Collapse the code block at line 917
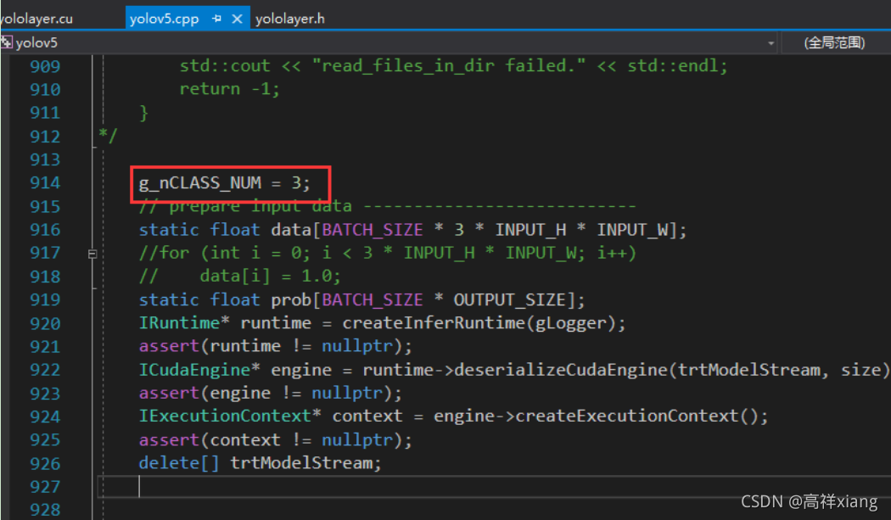The height and width of the screenshot is (520, 891). click(92, 254)
